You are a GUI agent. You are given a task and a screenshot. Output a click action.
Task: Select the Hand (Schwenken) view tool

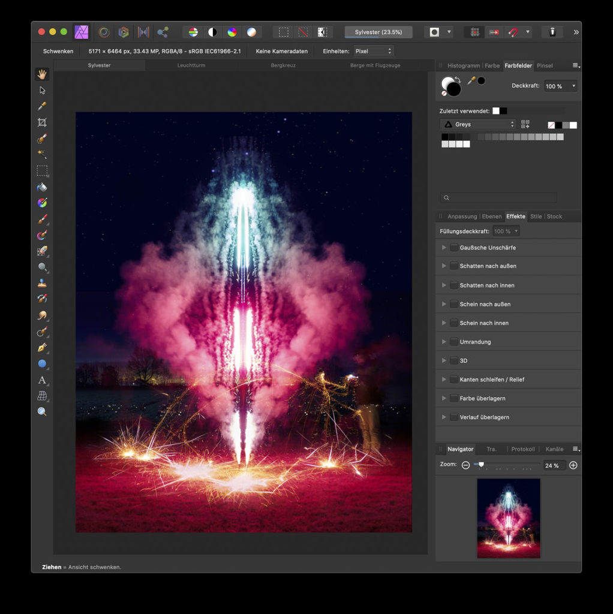coord(42,74)
